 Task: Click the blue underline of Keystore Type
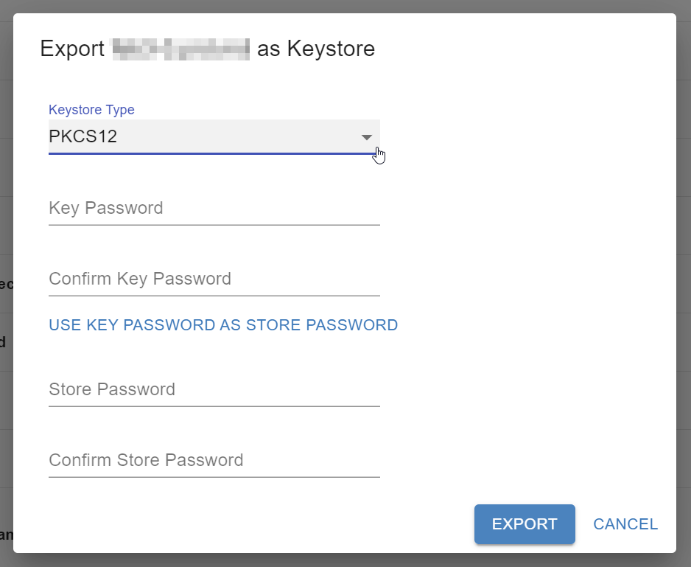point(214,154)
